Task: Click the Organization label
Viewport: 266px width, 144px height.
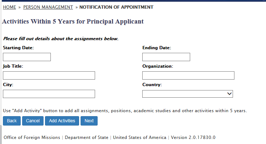Action: [158, 66]
